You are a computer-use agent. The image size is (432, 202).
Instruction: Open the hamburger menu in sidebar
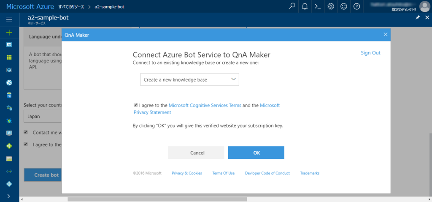[x=9, y=19]
